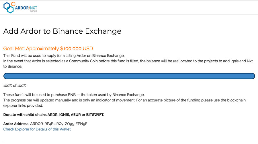Click the orange Goal Met heading

point(48,49)
